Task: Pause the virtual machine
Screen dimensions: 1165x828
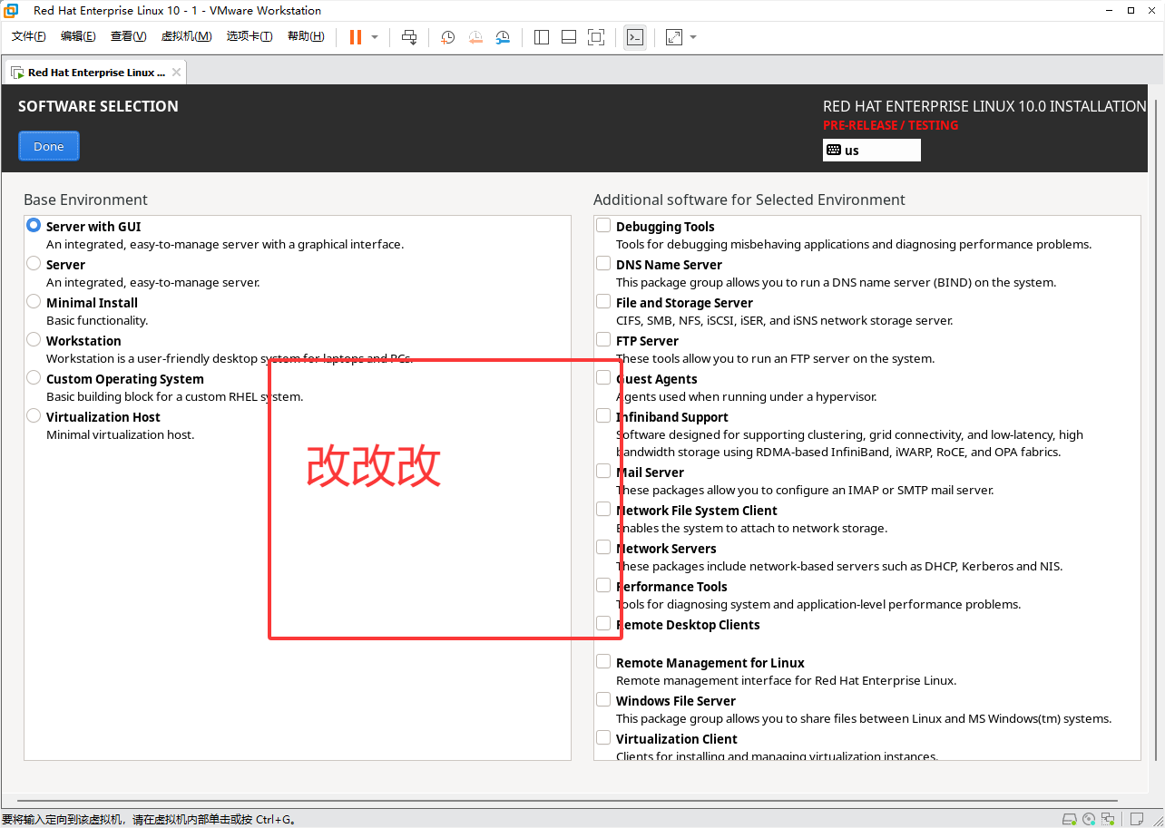Action: tap(356, 37)
